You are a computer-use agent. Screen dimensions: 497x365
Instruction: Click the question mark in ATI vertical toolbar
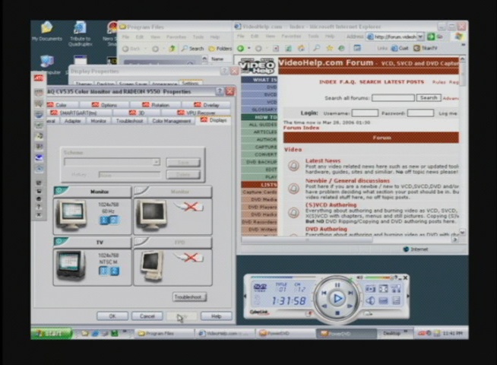pyautogui.click(x=39, y=207)
